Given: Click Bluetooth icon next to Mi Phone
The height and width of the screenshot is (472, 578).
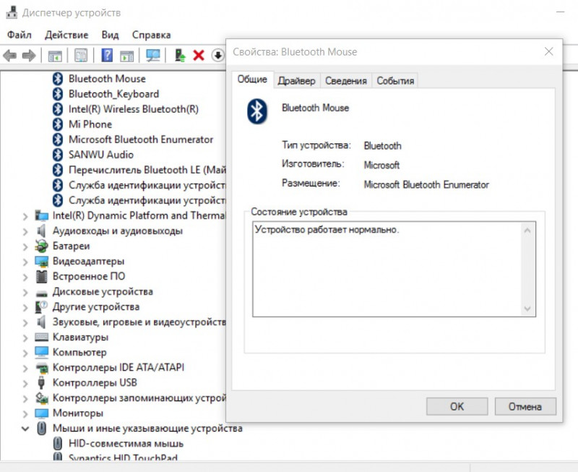Looking at the screenshot, I should click(58, 124).
